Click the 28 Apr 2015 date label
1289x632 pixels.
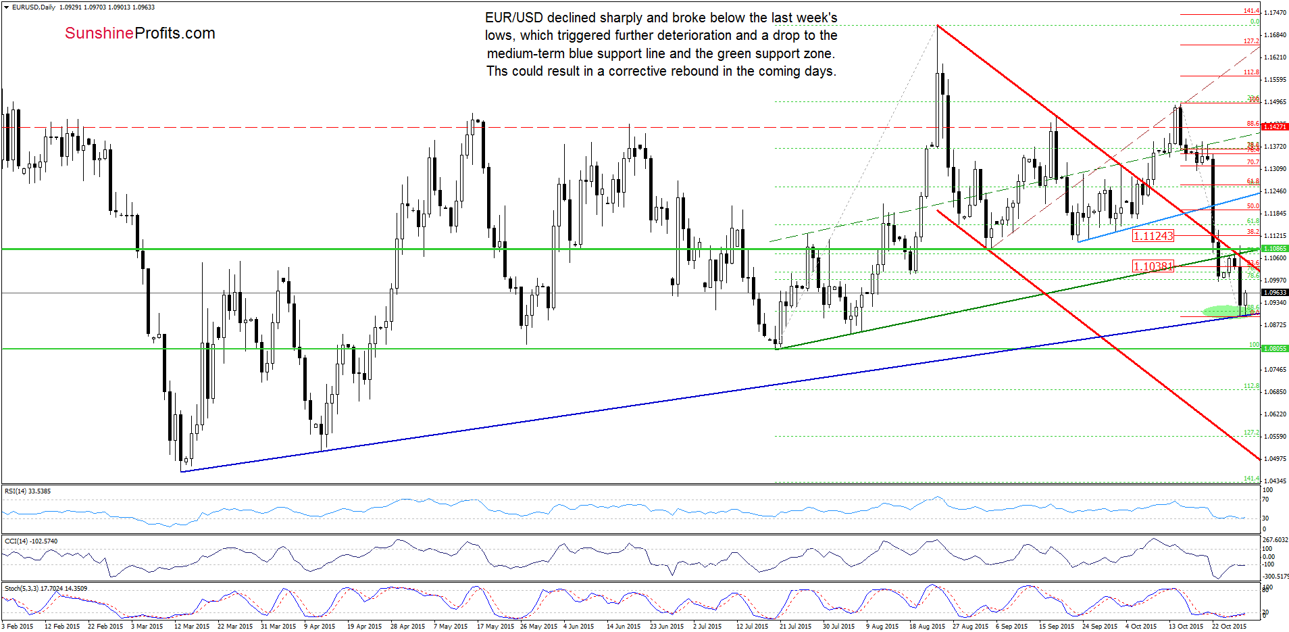tap(408, 627)
